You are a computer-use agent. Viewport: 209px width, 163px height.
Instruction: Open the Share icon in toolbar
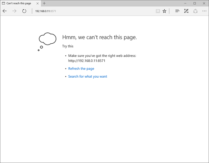(196, 11)
